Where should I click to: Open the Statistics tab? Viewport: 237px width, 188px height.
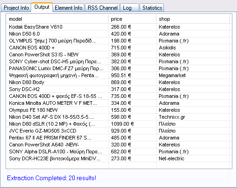[x=152, y=8]
